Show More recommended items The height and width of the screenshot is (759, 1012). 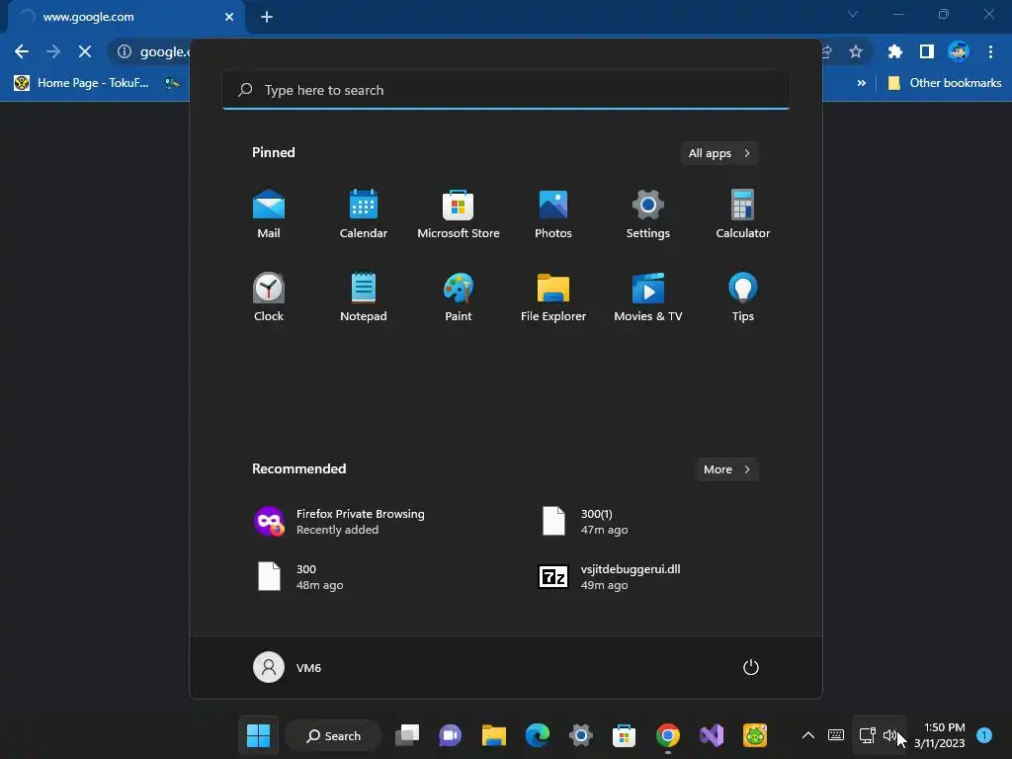point(726,469)
